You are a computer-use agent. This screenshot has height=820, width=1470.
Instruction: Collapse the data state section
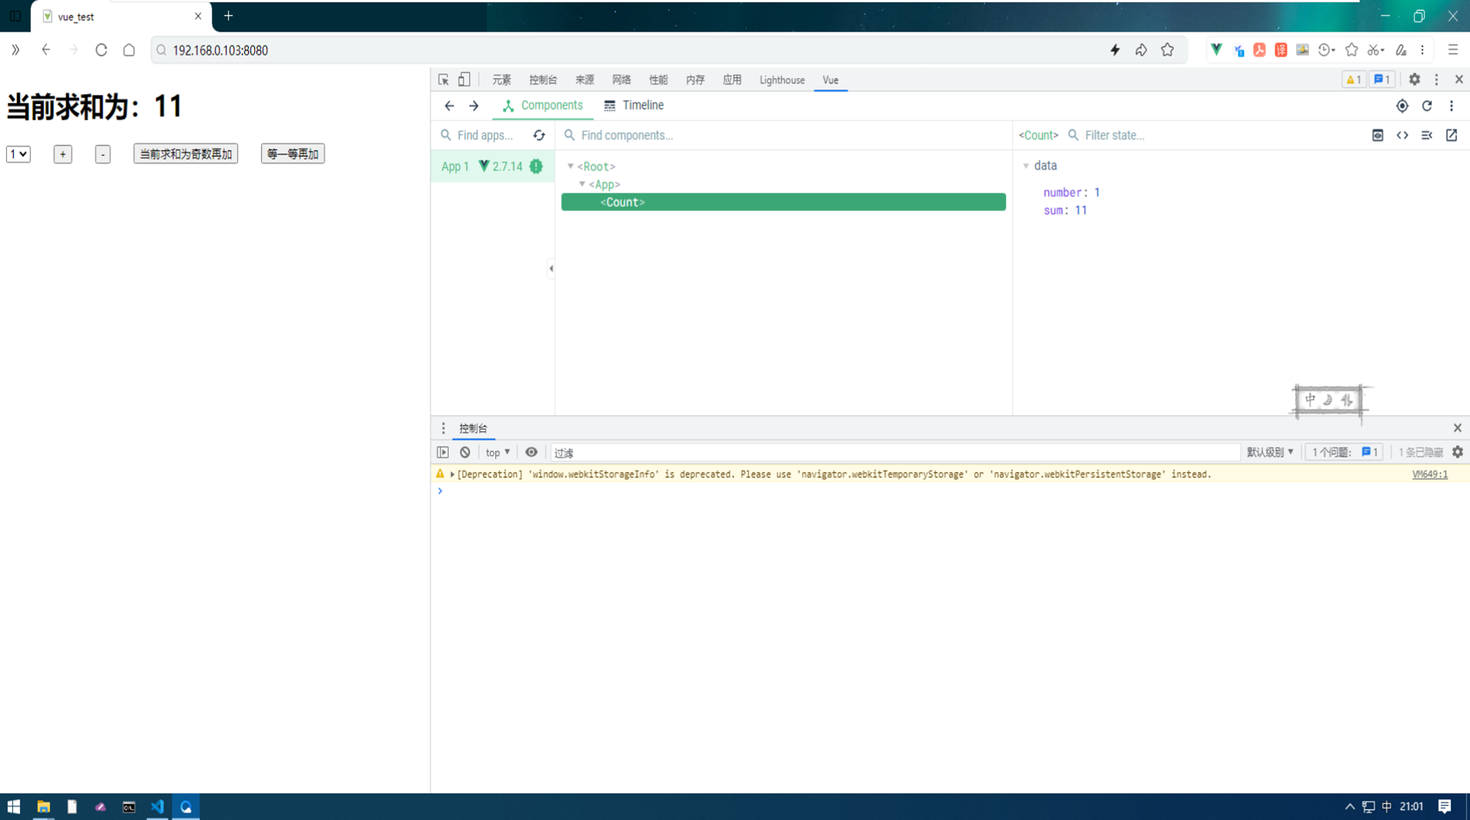pos(1026,166)
